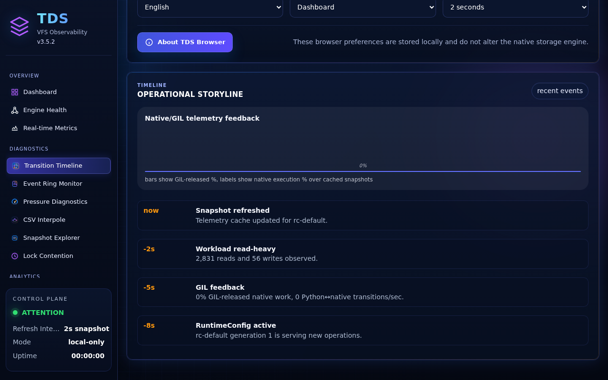Click the Transition Timeline icon
This screenshot has width=608, height=380.
click(16, 166)
